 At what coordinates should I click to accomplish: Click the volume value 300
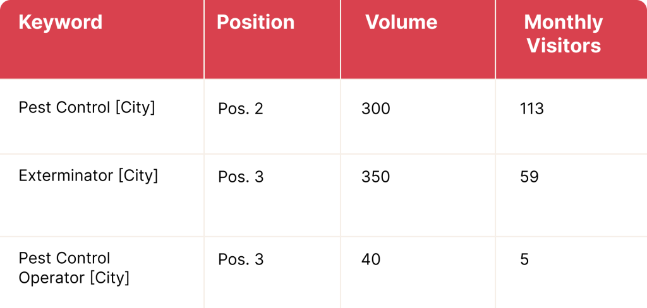[x=376, y=109]
